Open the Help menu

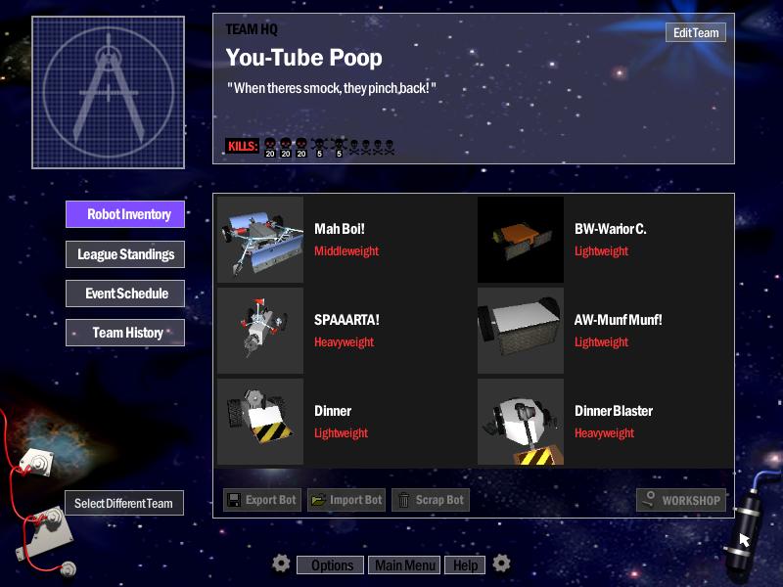[x=465, y=565]
